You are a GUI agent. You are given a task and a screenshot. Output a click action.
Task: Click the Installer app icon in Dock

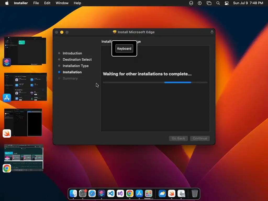181,193
